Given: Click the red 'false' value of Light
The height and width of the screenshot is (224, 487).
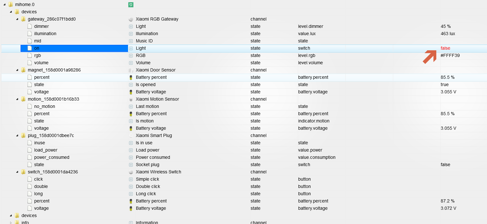Looking at the screenshot, I should point(445,48).
